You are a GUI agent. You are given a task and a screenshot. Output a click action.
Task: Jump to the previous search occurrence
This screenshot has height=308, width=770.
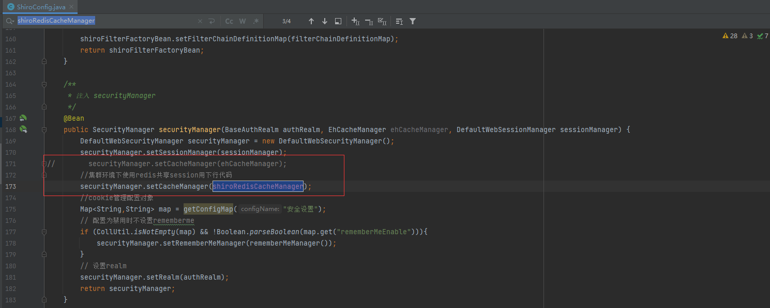coord(311,21)
